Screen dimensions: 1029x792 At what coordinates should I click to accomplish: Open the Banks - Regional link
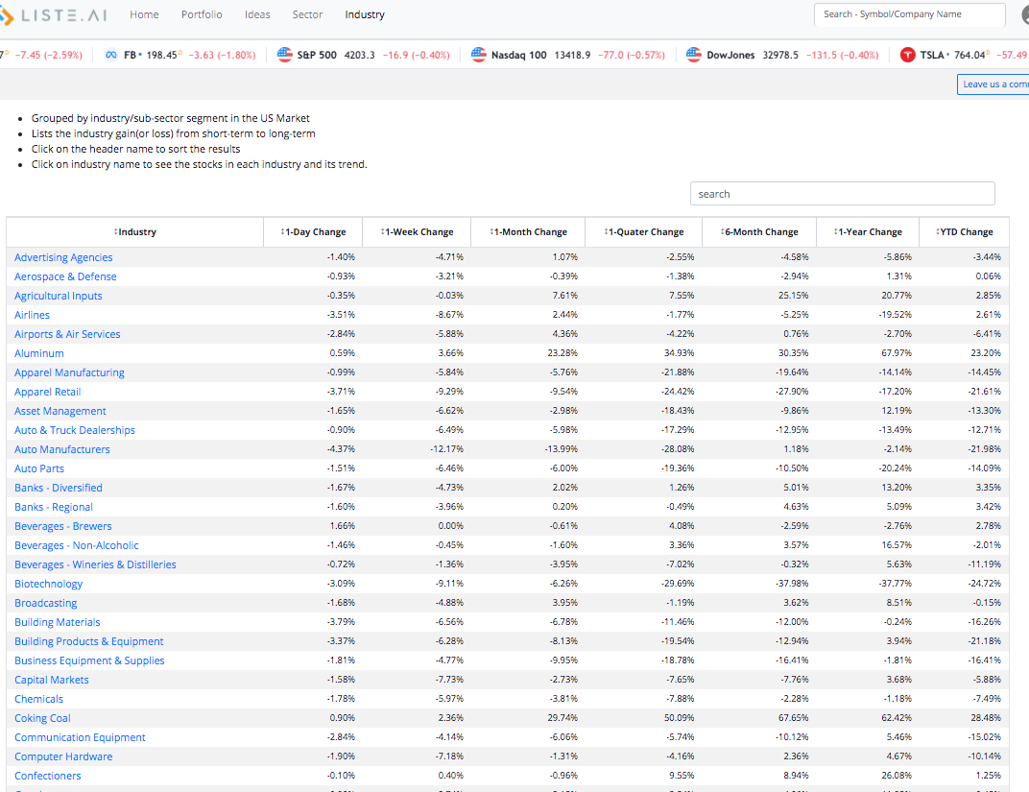[x=54, y=507]
